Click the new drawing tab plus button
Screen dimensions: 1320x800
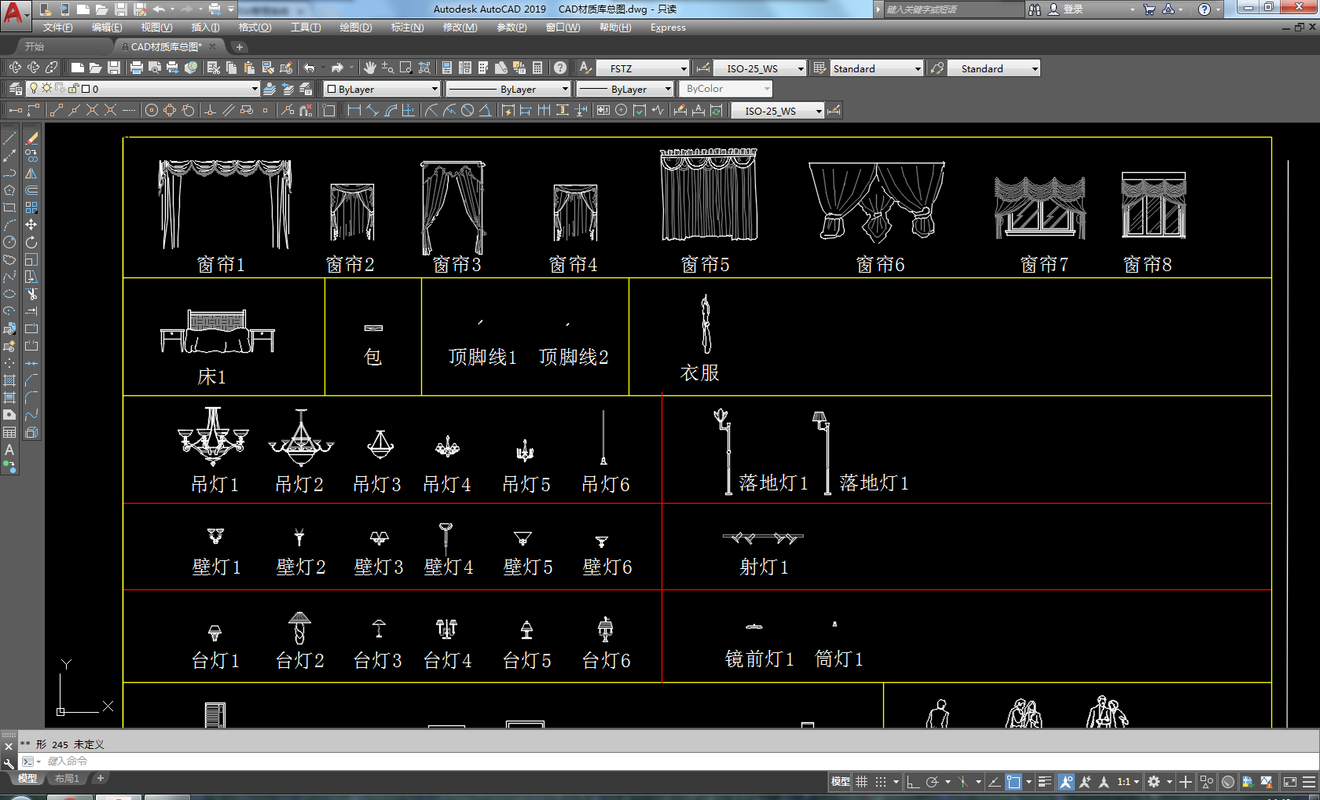240,47
